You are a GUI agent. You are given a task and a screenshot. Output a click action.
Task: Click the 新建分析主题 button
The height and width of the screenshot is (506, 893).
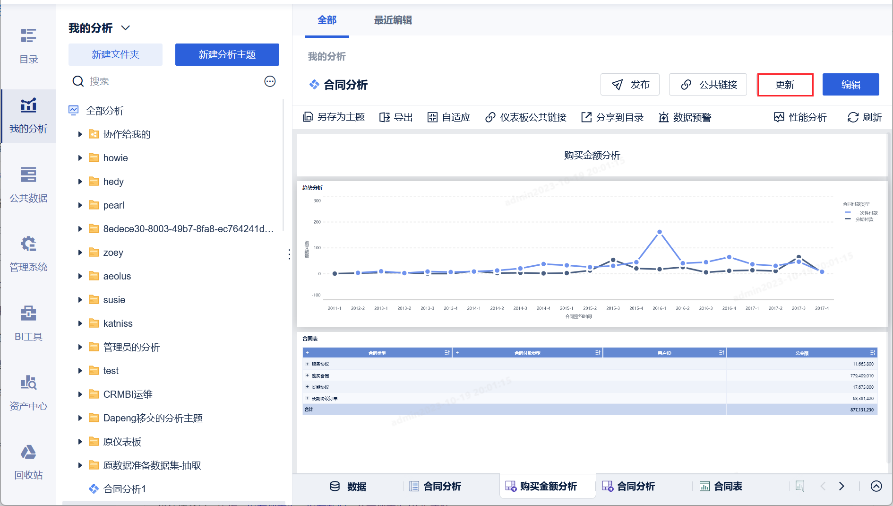pos(227,54)
